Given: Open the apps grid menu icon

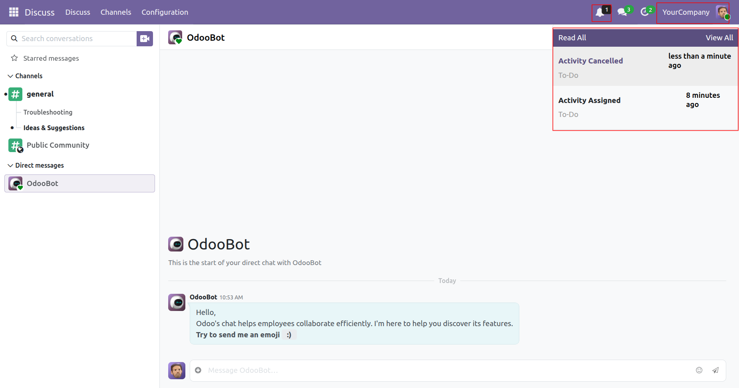Looking at the screenshot, I should click(x=14, y=12).
